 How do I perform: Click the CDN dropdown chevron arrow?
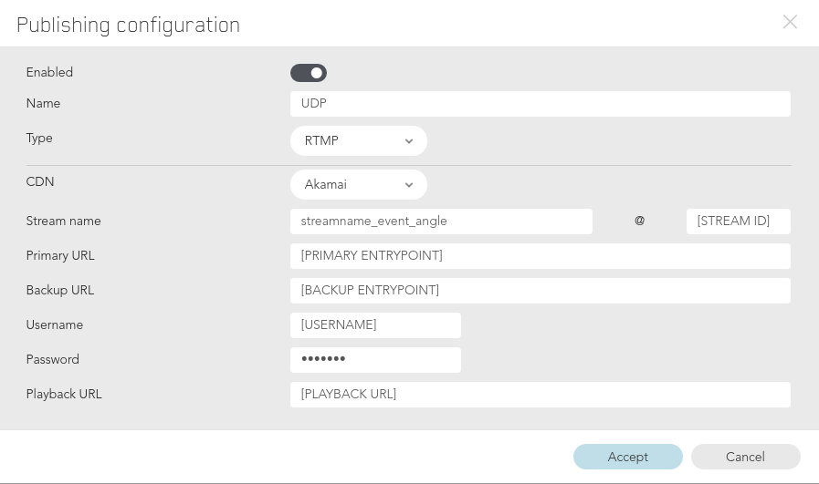(409, 185)
